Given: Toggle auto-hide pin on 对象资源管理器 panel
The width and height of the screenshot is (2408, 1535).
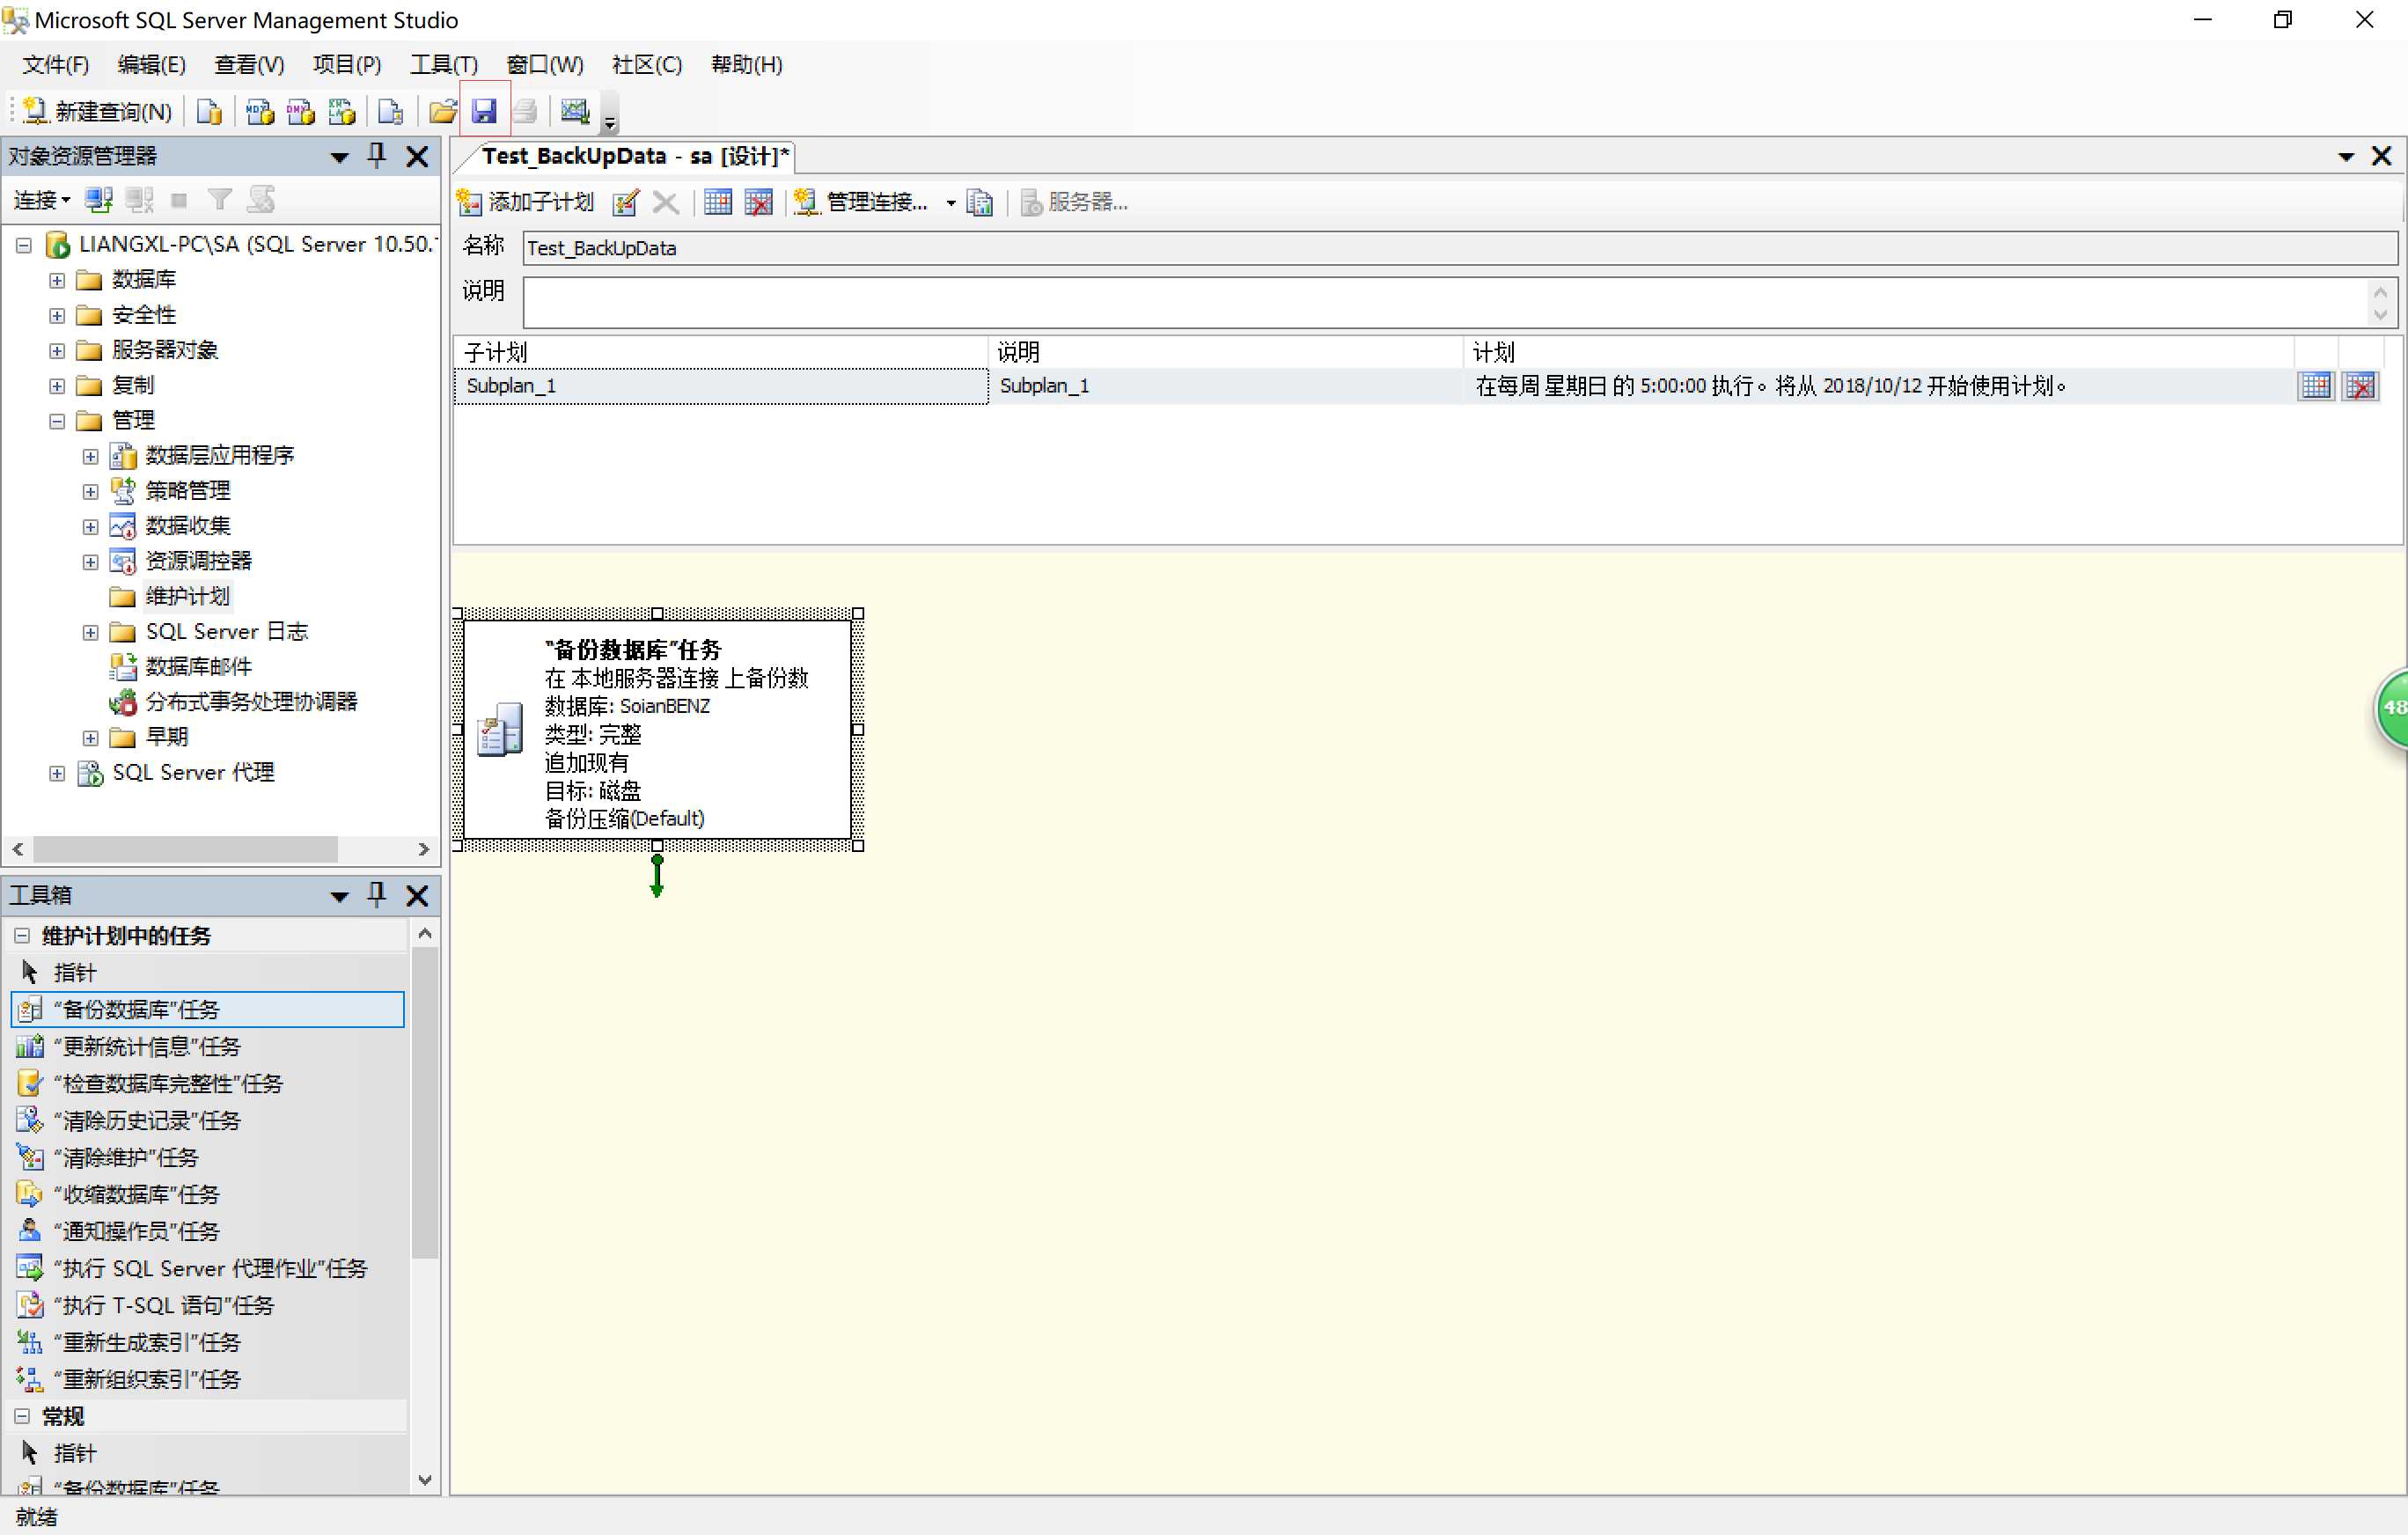Looking at the screenshot, I should click(x=377, y=156).
